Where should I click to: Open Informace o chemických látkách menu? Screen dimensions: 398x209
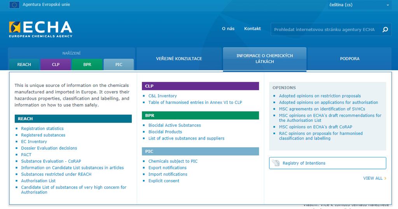[265, 59]
